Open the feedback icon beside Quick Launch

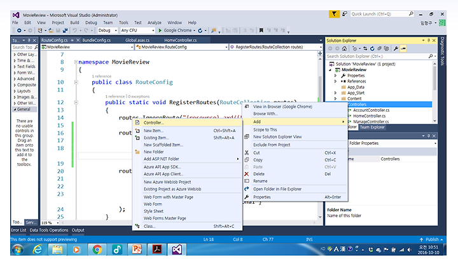pos(345,14)
